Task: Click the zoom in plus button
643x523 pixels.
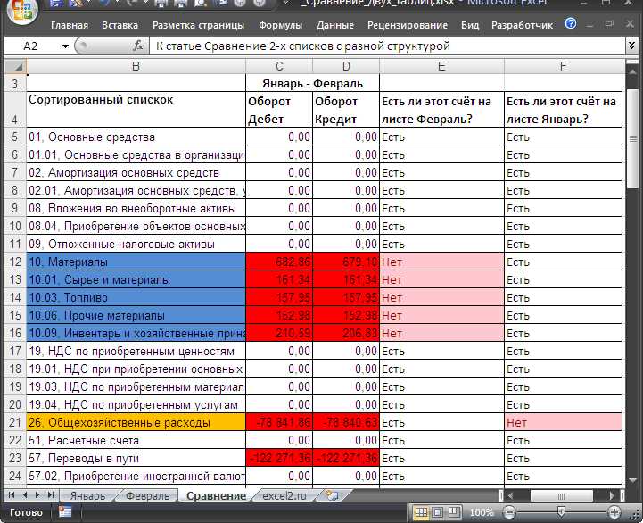Action: click(x=614, y=512)
